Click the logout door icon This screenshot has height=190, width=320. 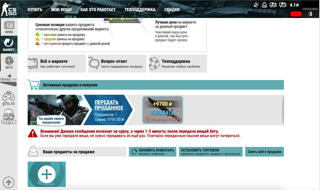pyautogui.click(x=310, y=14)
